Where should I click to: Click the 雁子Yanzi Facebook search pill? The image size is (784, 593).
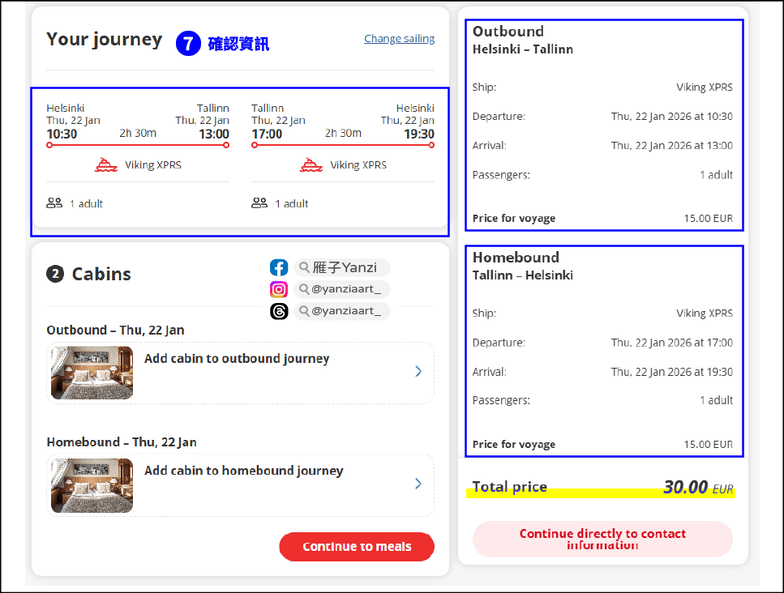(342, 267)
